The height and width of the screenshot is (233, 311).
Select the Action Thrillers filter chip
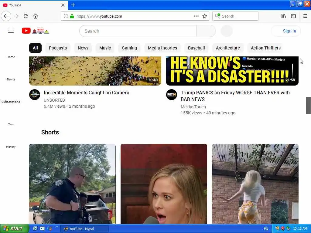(x=265, y=48)
